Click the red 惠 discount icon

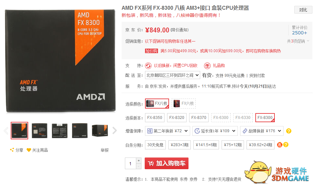pos(280,145)
